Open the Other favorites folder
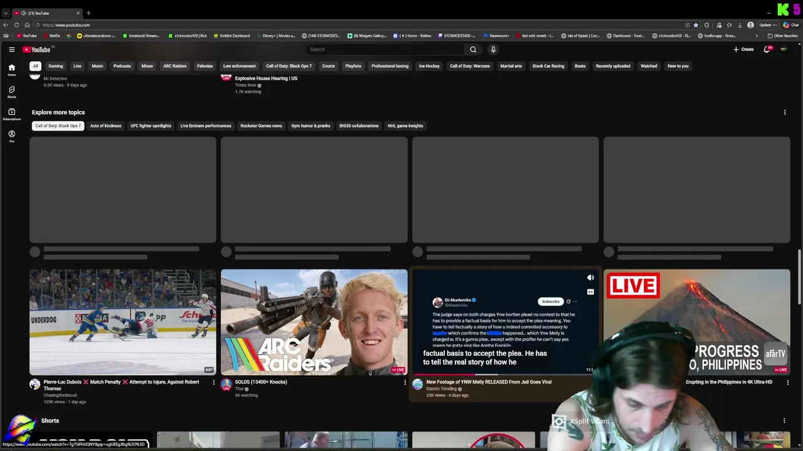The image size is (803, 451). point(782,36)
